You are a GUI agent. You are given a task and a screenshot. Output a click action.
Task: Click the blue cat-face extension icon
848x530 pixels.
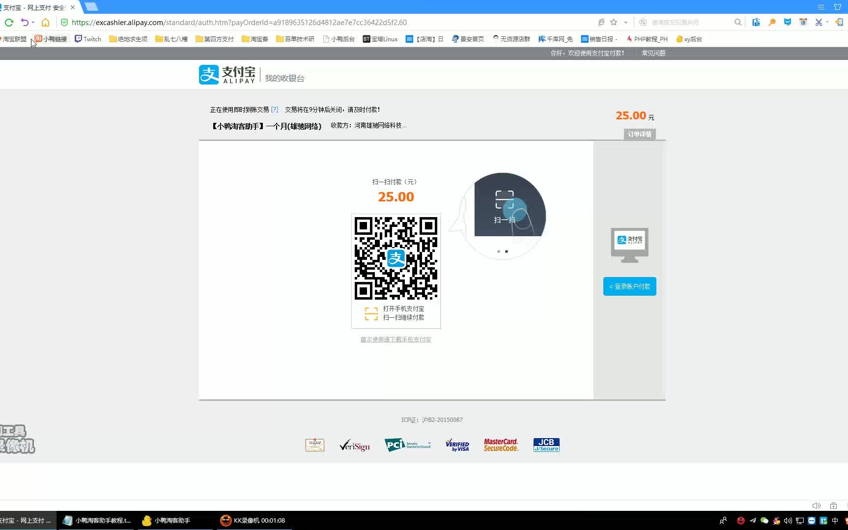click(x=788, y=22)
